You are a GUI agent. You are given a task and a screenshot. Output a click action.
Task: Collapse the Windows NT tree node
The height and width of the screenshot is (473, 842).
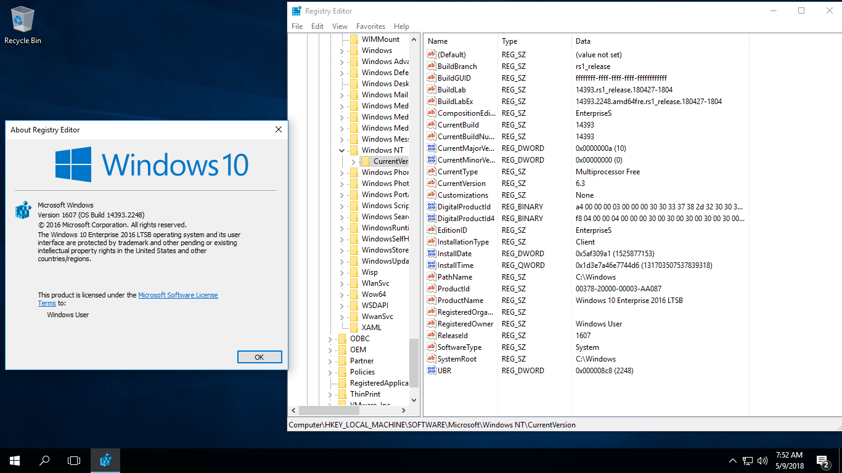click(342, 150)
